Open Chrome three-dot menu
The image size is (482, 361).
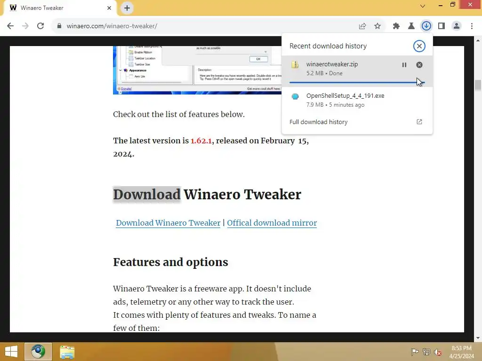pos(472,26)
